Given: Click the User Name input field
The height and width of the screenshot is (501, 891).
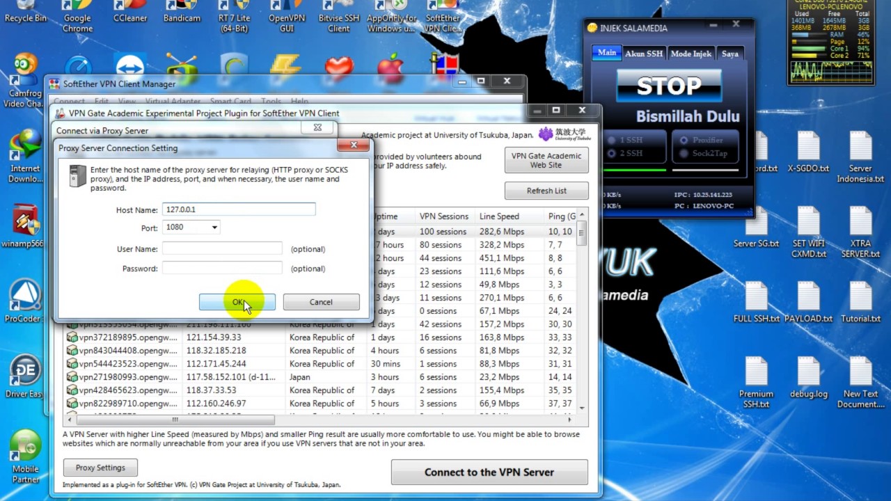Looking at the screenshot, I should (x=222, y=248).
